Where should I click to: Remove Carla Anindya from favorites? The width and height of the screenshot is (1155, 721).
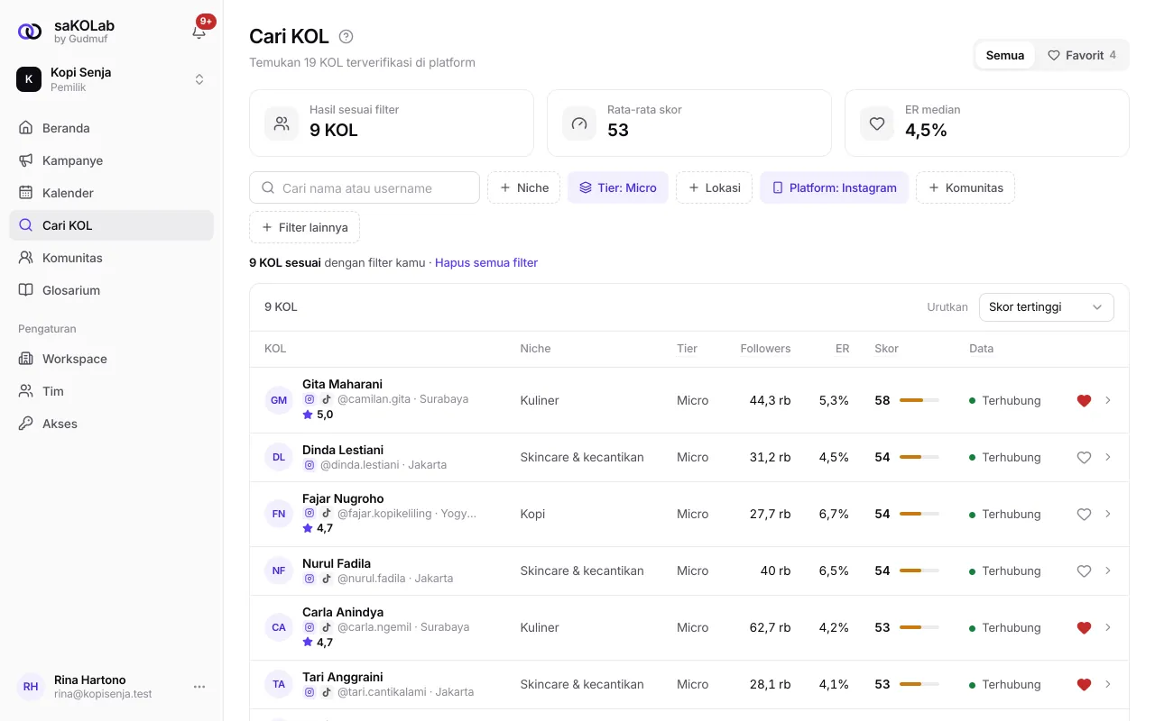click(1085, 627)
